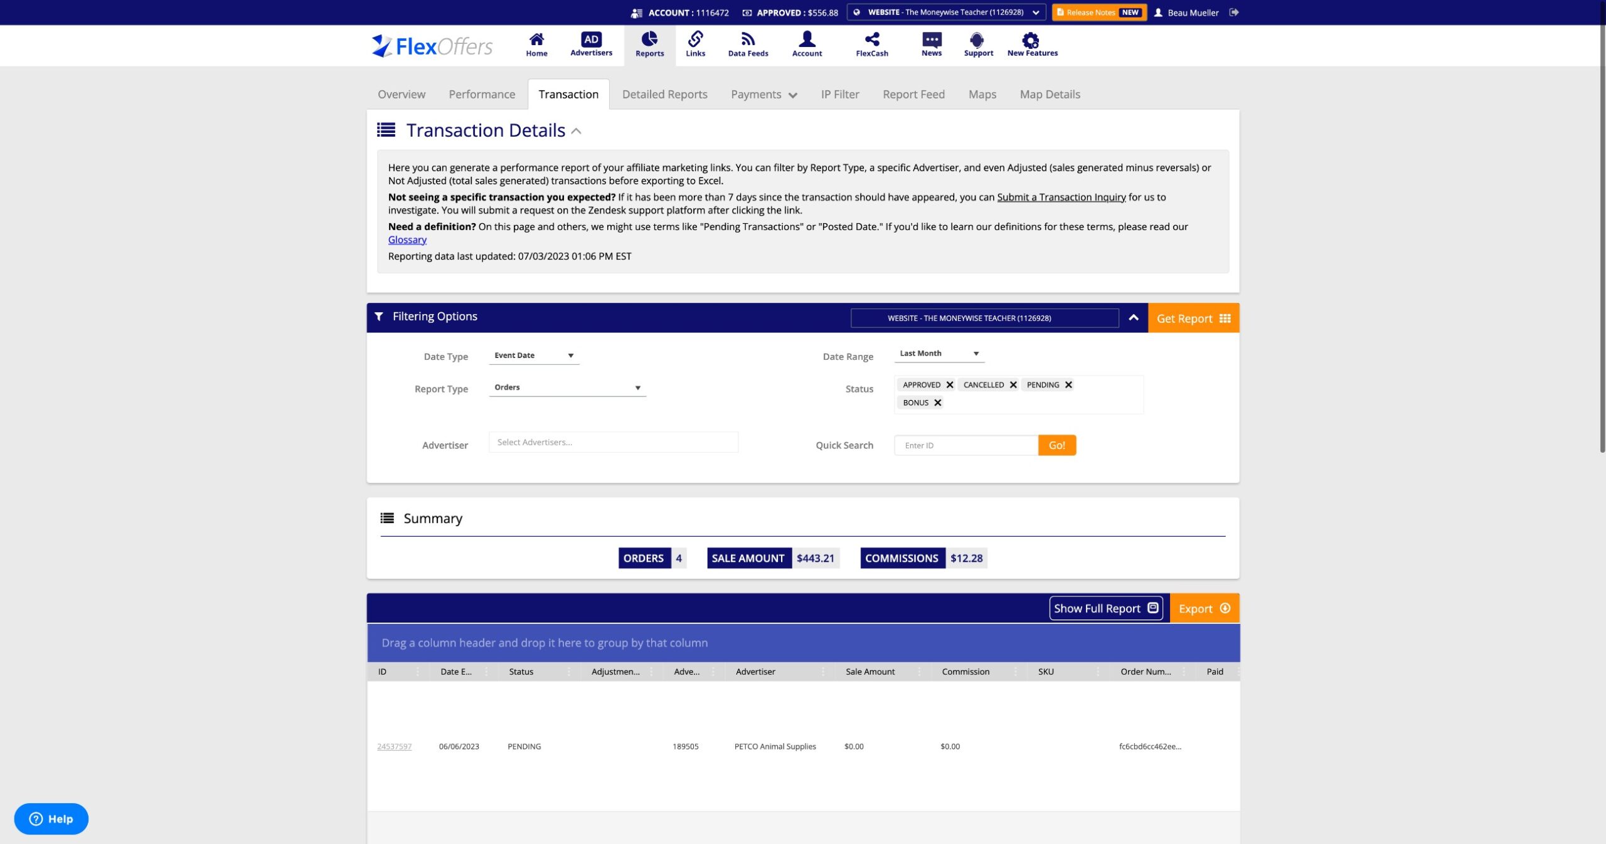1606x844 pixels.
Task: Click the Help button
Action: click(x=51, y=819)
